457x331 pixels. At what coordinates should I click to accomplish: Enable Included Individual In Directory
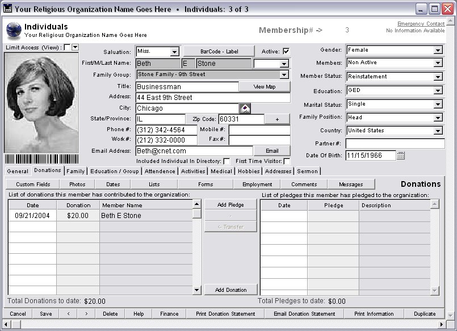[226, 160]
